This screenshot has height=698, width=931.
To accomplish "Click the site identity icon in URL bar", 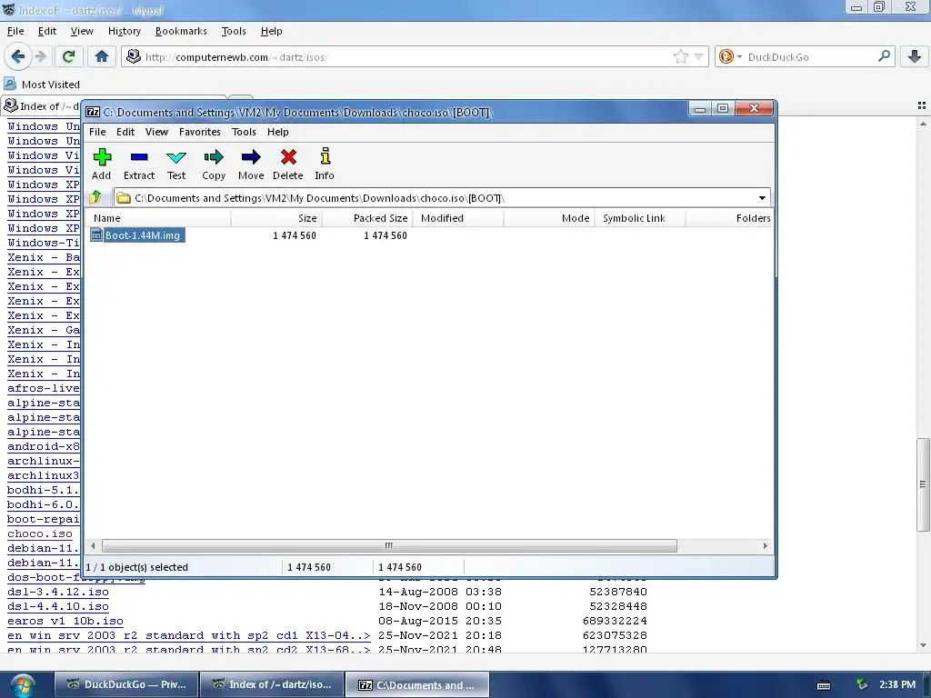I will 134,56.
